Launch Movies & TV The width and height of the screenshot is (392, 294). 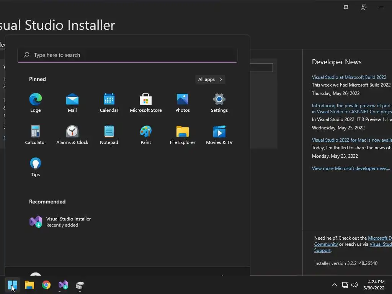coord(219,135)
